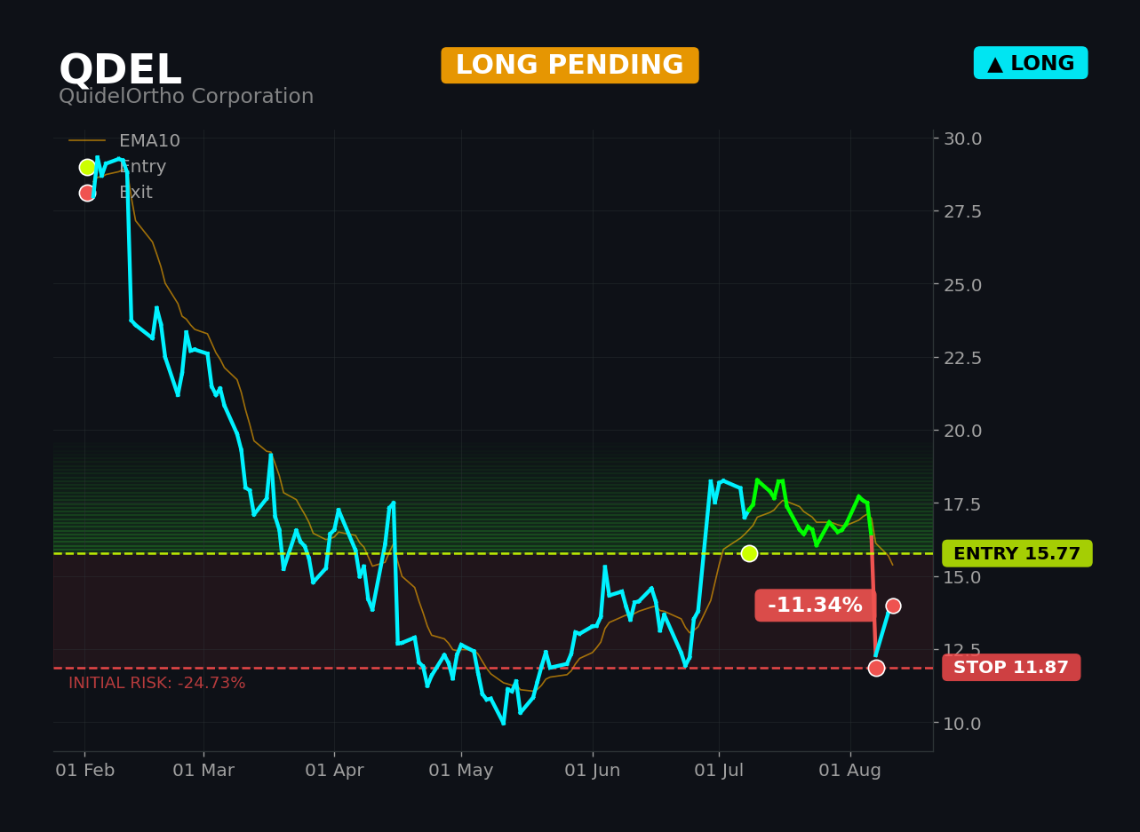Select the cyan ▲ LONG direction badge
Viewport: 1140px width, 832px height.
[1031, 63]
